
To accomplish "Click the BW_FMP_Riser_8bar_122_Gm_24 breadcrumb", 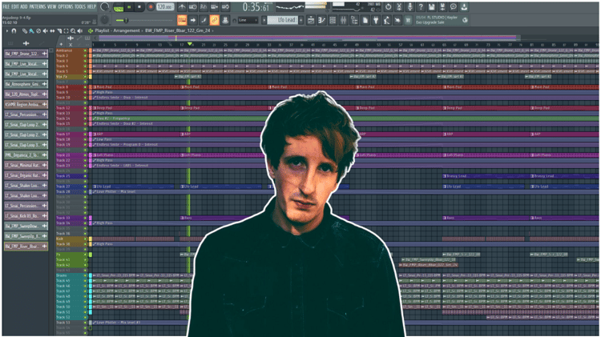I will point(177,30).
